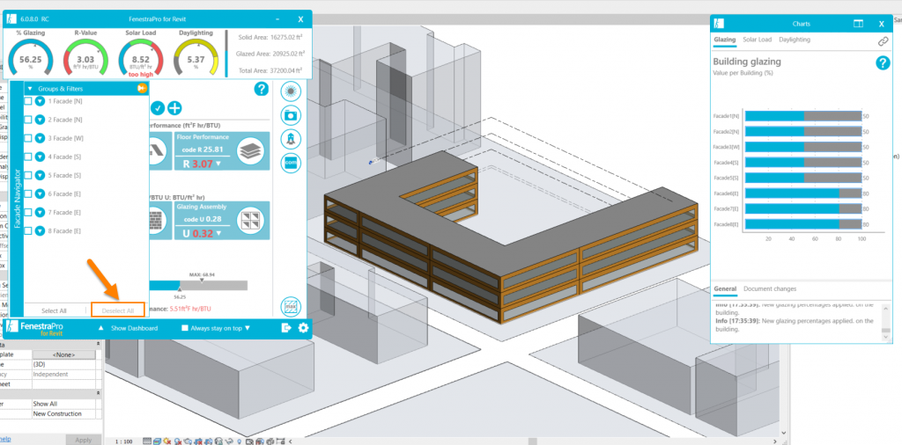
Task: Click glazing slider handle at 56.25
Action: click(x=180, y=289)
